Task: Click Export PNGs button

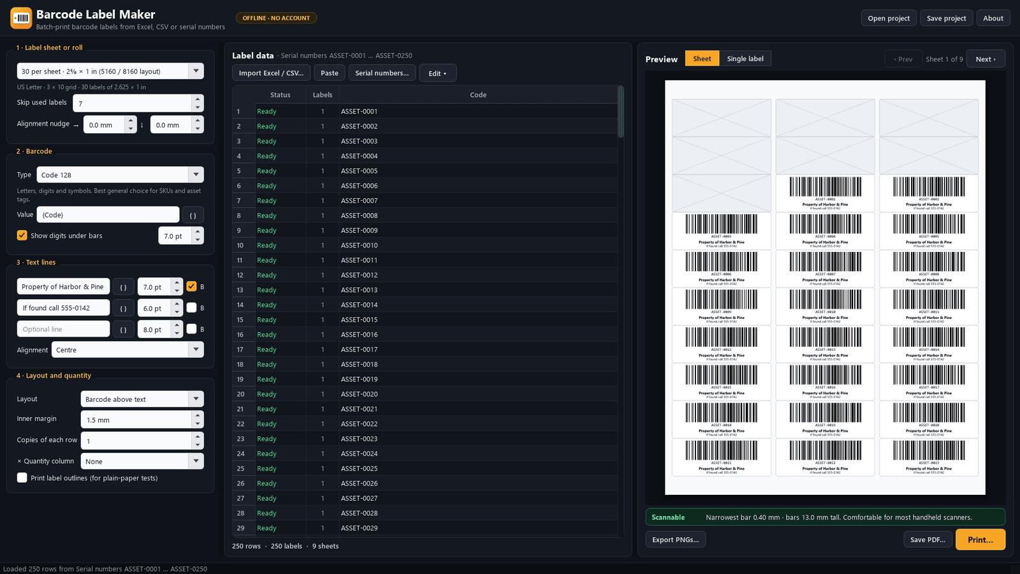Action: pyautogui.click(x=676, y=540)
